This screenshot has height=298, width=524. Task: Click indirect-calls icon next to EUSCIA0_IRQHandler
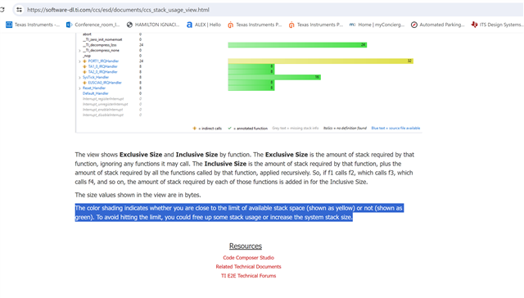coord(84,83)
